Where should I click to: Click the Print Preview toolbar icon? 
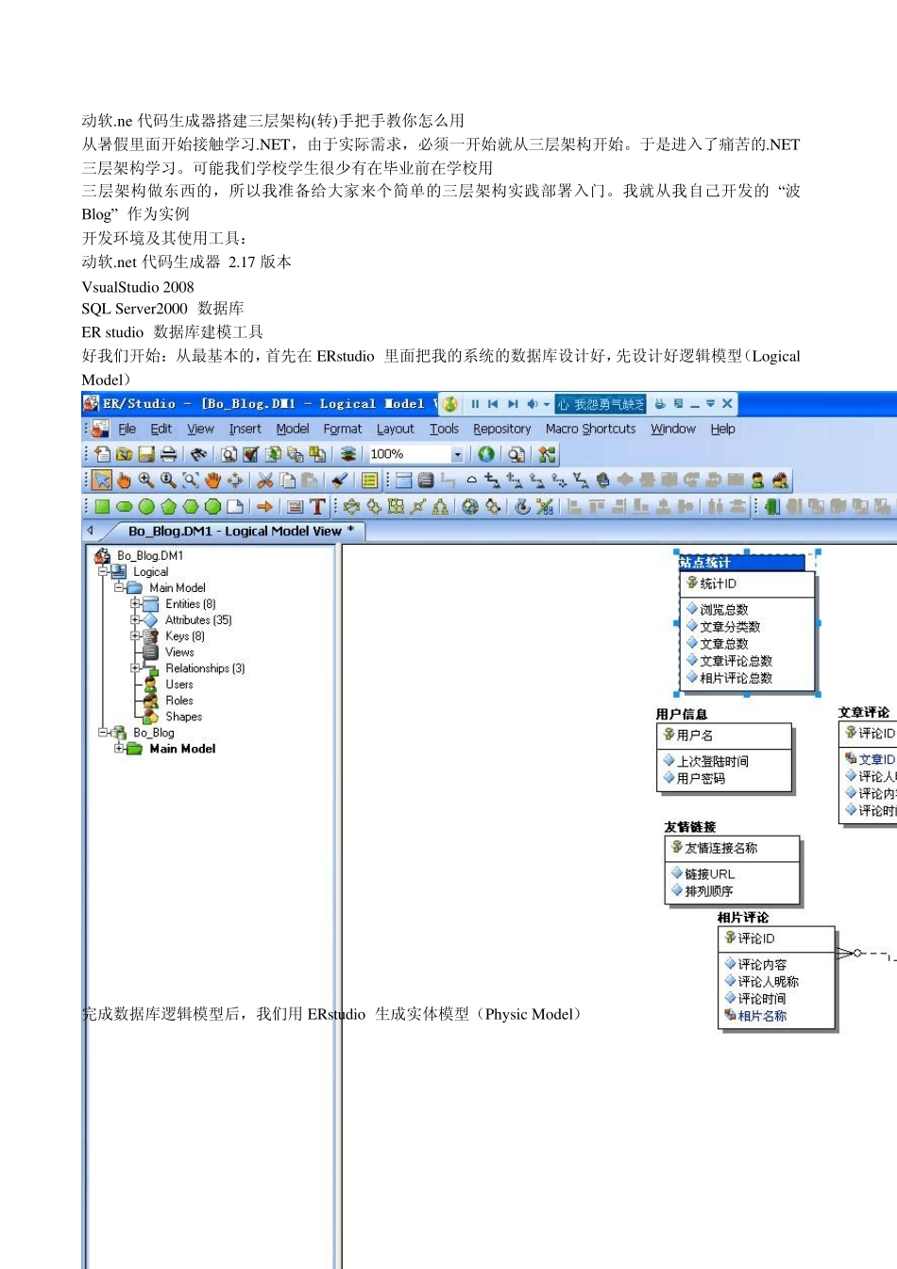tap(228, 454)
